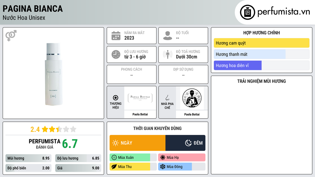Screen dimensions: 315x177
Task: Click the Năm ra mắt label
Action: [134, 33]
